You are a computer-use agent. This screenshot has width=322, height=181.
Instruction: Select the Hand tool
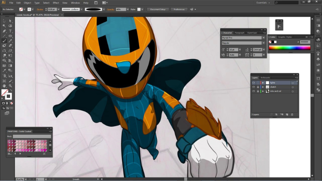4,86
